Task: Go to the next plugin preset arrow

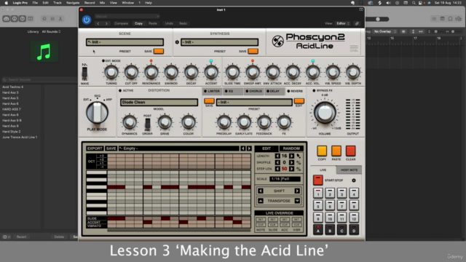Action: [106, 23]
